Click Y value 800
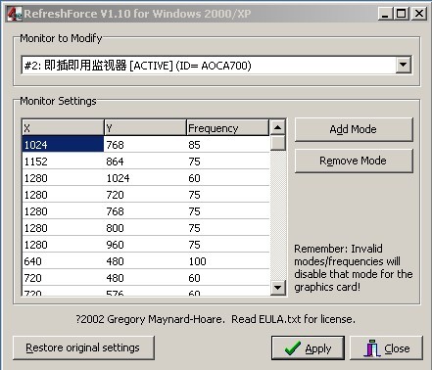 point(115,228)
